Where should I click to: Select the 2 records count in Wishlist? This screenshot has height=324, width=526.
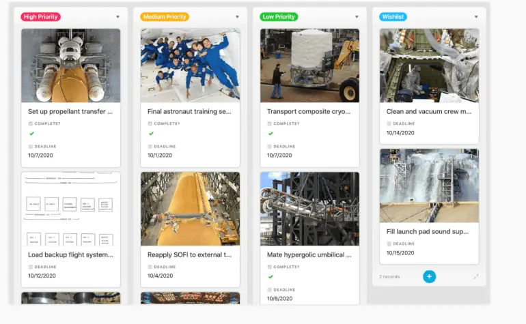coord(389,277)
